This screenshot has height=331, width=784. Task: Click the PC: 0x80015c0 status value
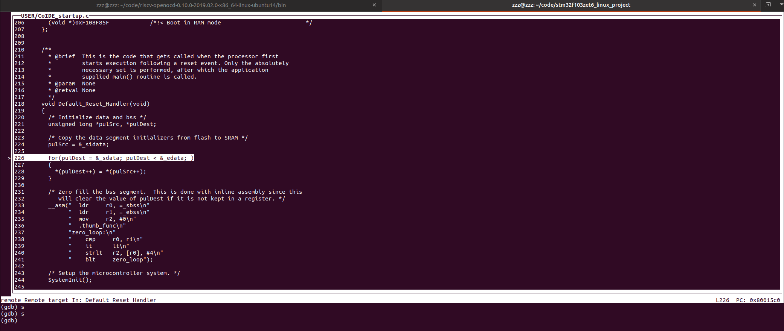pos(758,300)
